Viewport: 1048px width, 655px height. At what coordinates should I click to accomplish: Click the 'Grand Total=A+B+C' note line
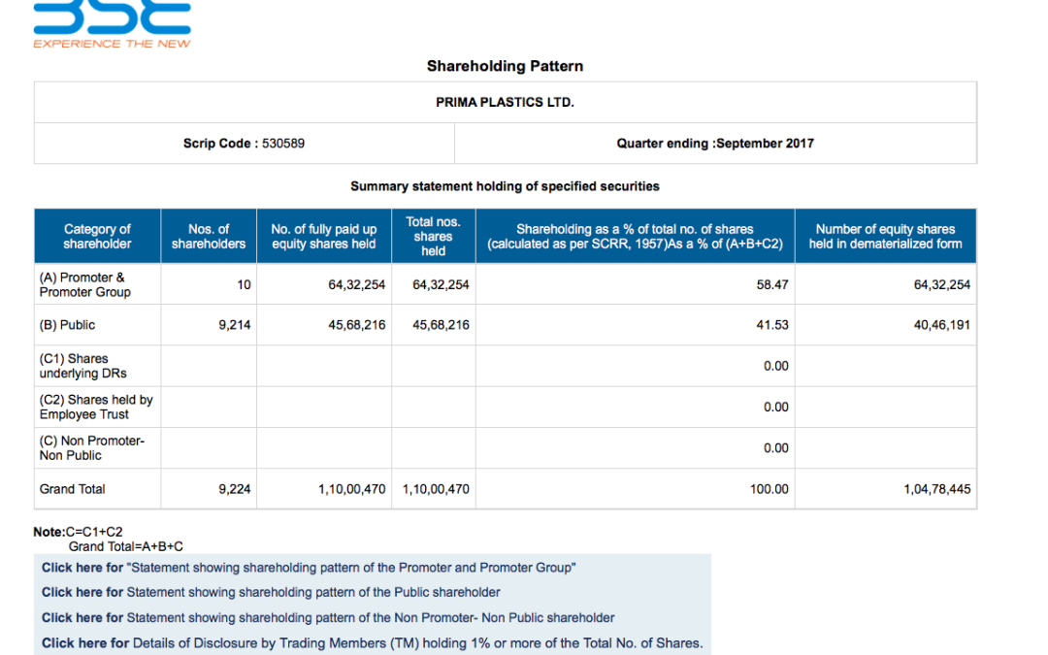tap(125, 546)
